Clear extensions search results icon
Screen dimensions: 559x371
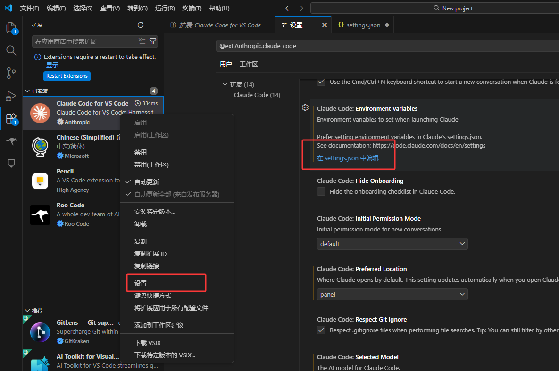coord(142,41)
